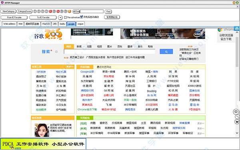The width and height of the screenshot is (240, 150).
Task: Open the 58同城 link
Action: [x=109, y=91]
